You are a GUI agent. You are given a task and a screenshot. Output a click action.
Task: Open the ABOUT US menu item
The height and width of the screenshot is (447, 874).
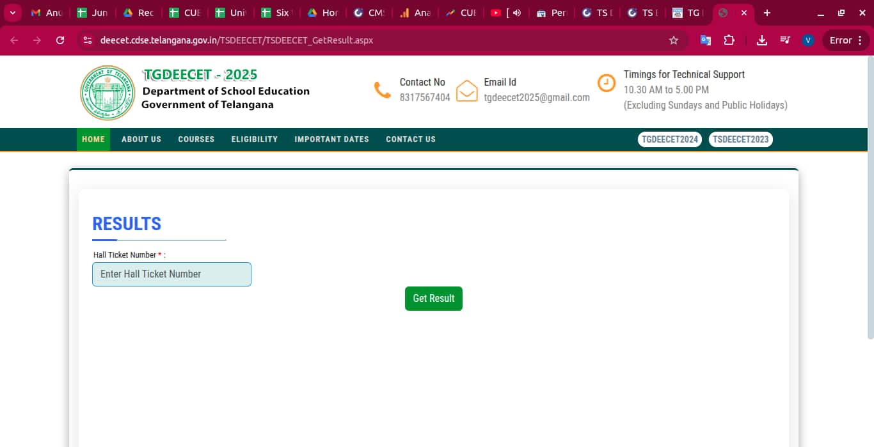point(141,139)
